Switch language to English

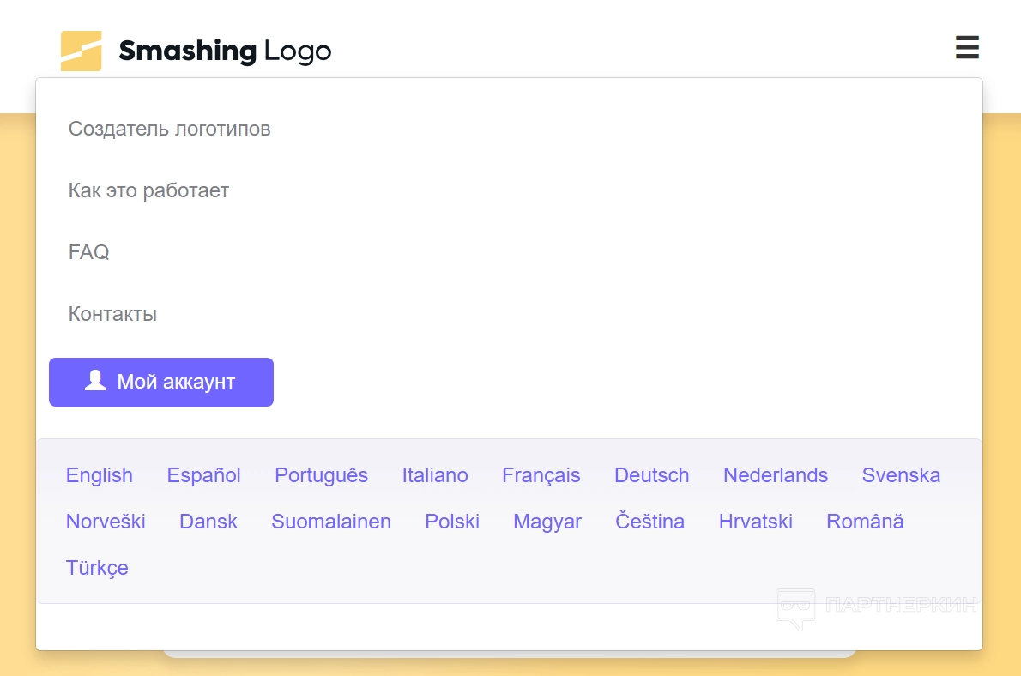click(x=100, y=475)
